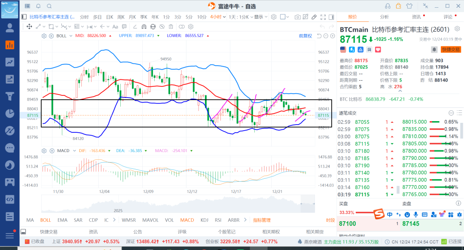
Task: Select the 日K timeframe tab
Action: pyautogui.click(x=110, y=17)
